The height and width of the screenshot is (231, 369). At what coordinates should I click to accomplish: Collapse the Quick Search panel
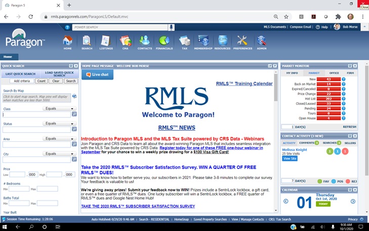76,66
